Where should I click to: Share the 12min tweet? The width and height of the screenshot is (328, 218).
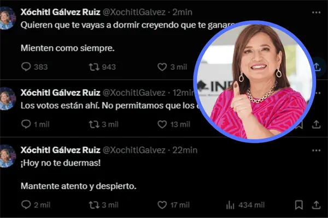(x=316, y=124)
